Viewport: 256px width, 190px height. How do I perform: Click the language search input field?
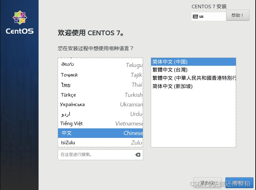[96, 155]
